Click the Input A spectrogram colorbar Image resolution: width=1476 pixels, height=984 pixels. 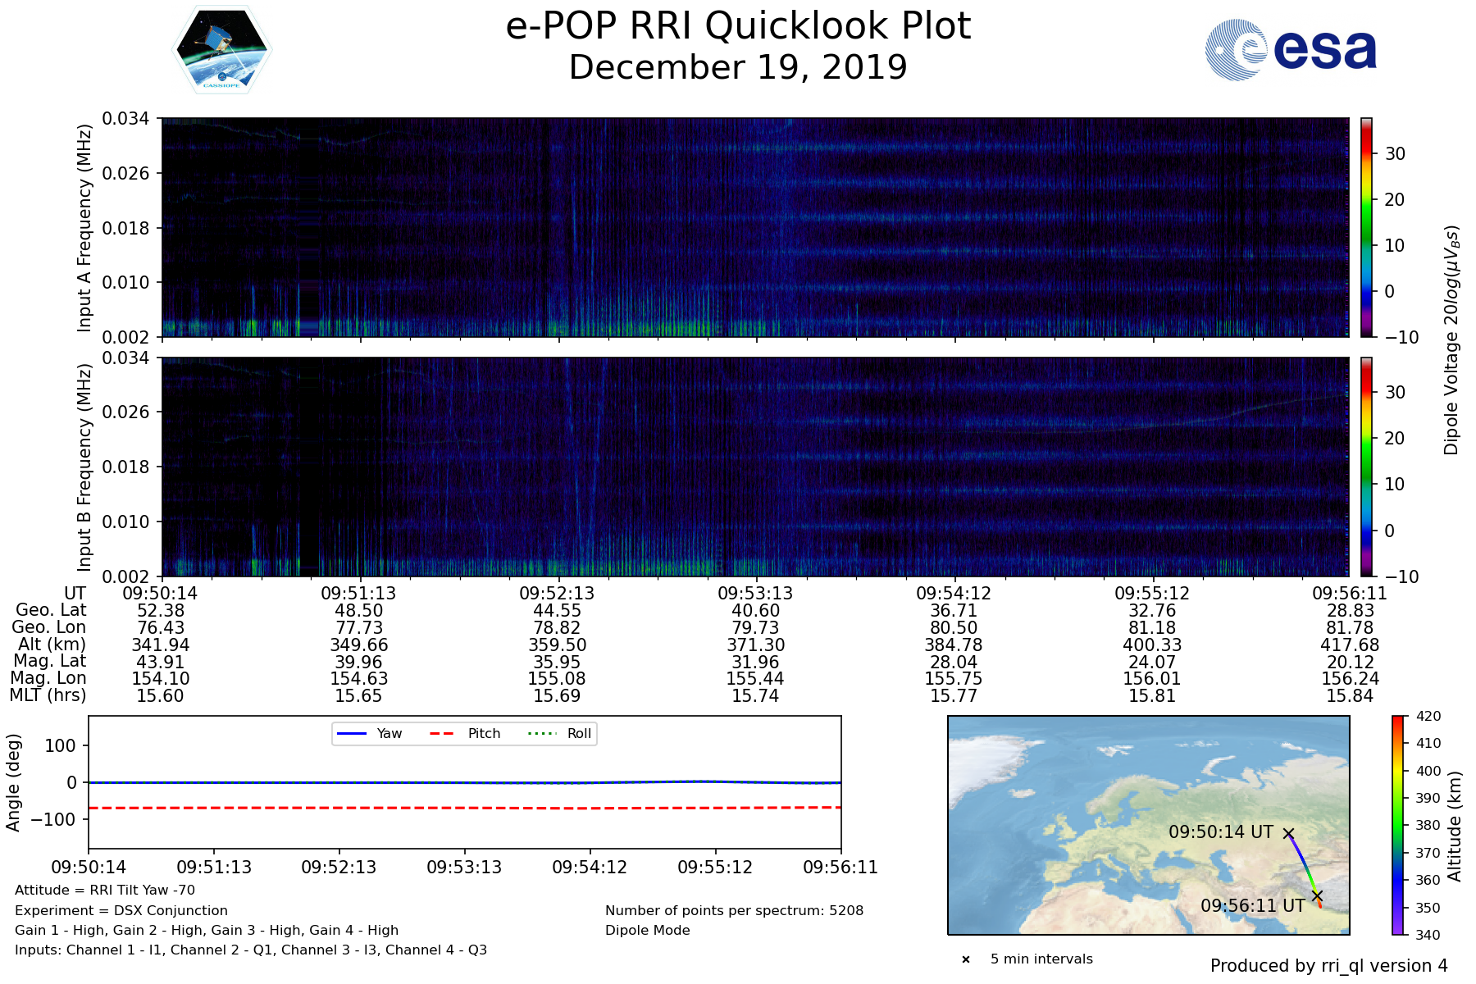[1367, 227]
